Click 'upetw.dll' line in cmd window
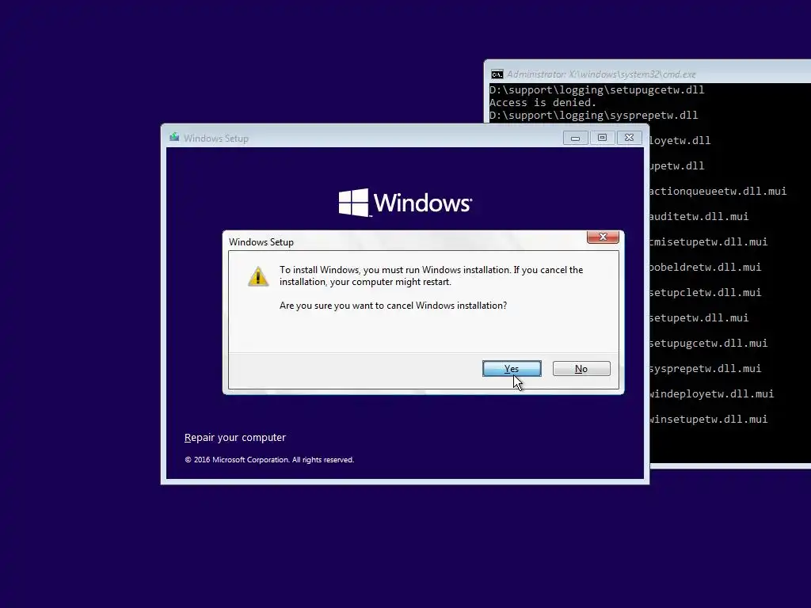This screenshot has width=811, height=608. click(x=677, y=166)
